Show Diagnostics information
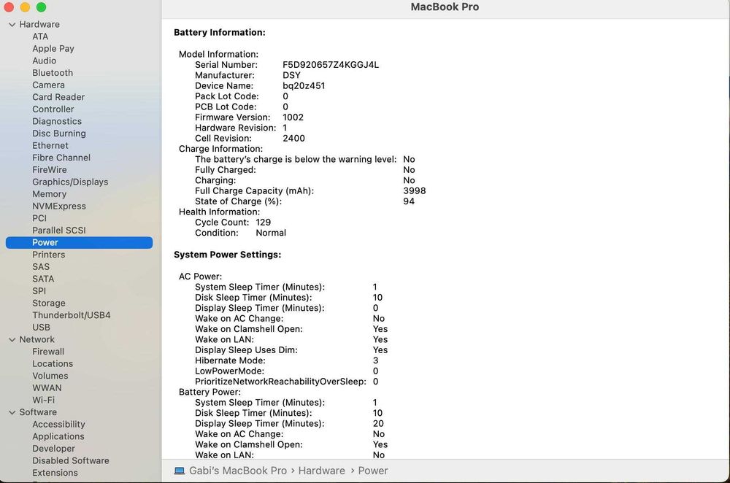 coord(57,121)
